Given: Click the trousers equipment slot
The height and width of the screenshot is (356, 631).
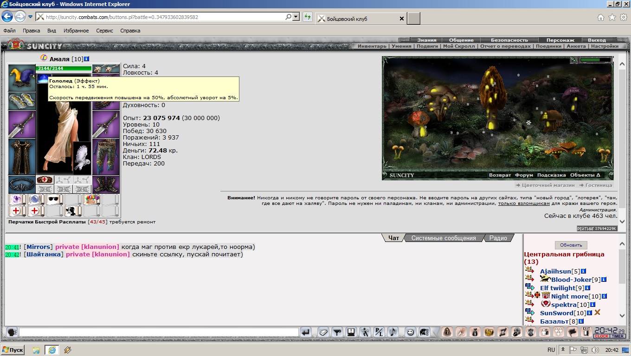Looking at the screenshot, I should [106, 157].
